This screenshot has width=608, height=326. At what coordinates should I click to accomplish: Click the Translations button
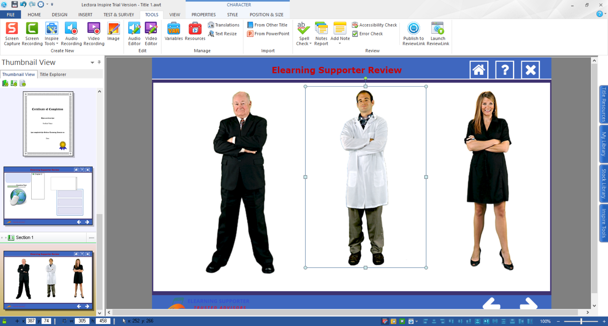(x=224, y=25)
